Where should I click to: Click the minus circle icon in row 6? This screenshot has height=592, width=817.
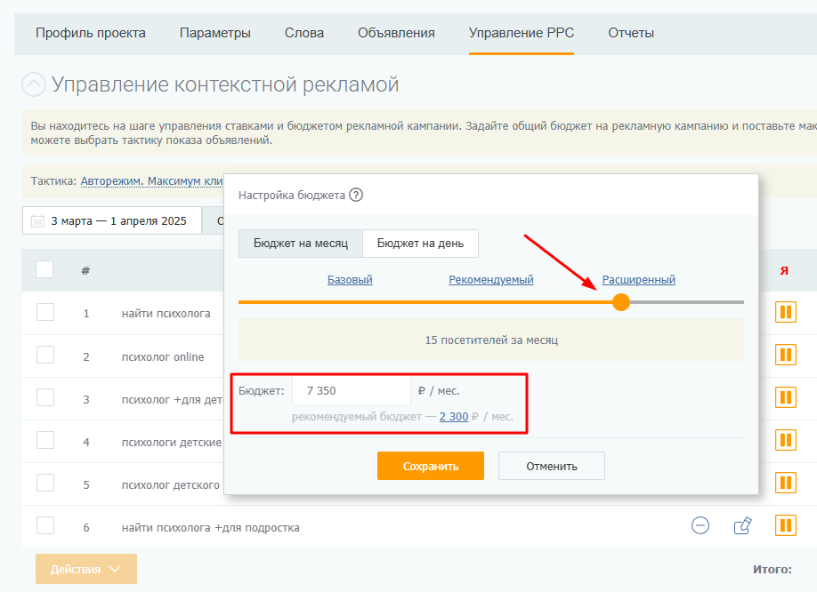point(700,525)
